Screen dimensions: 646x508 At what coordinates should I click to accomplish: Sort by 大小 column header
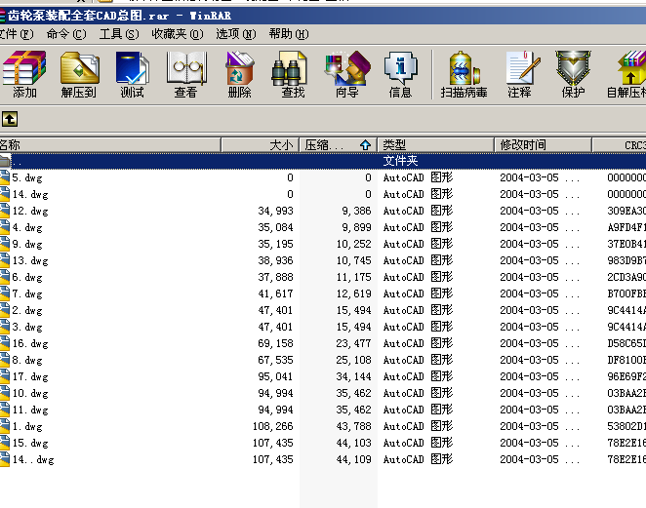(x=260, y=145)
